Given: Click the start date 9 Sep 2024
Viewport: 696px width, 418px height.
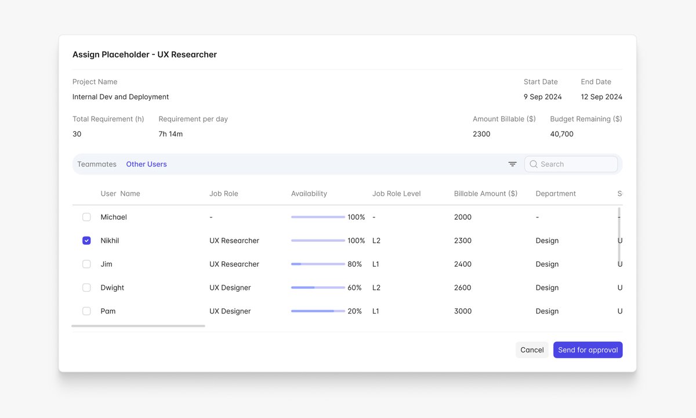Looking at the screenshot, I should click(x=543, y=97).
